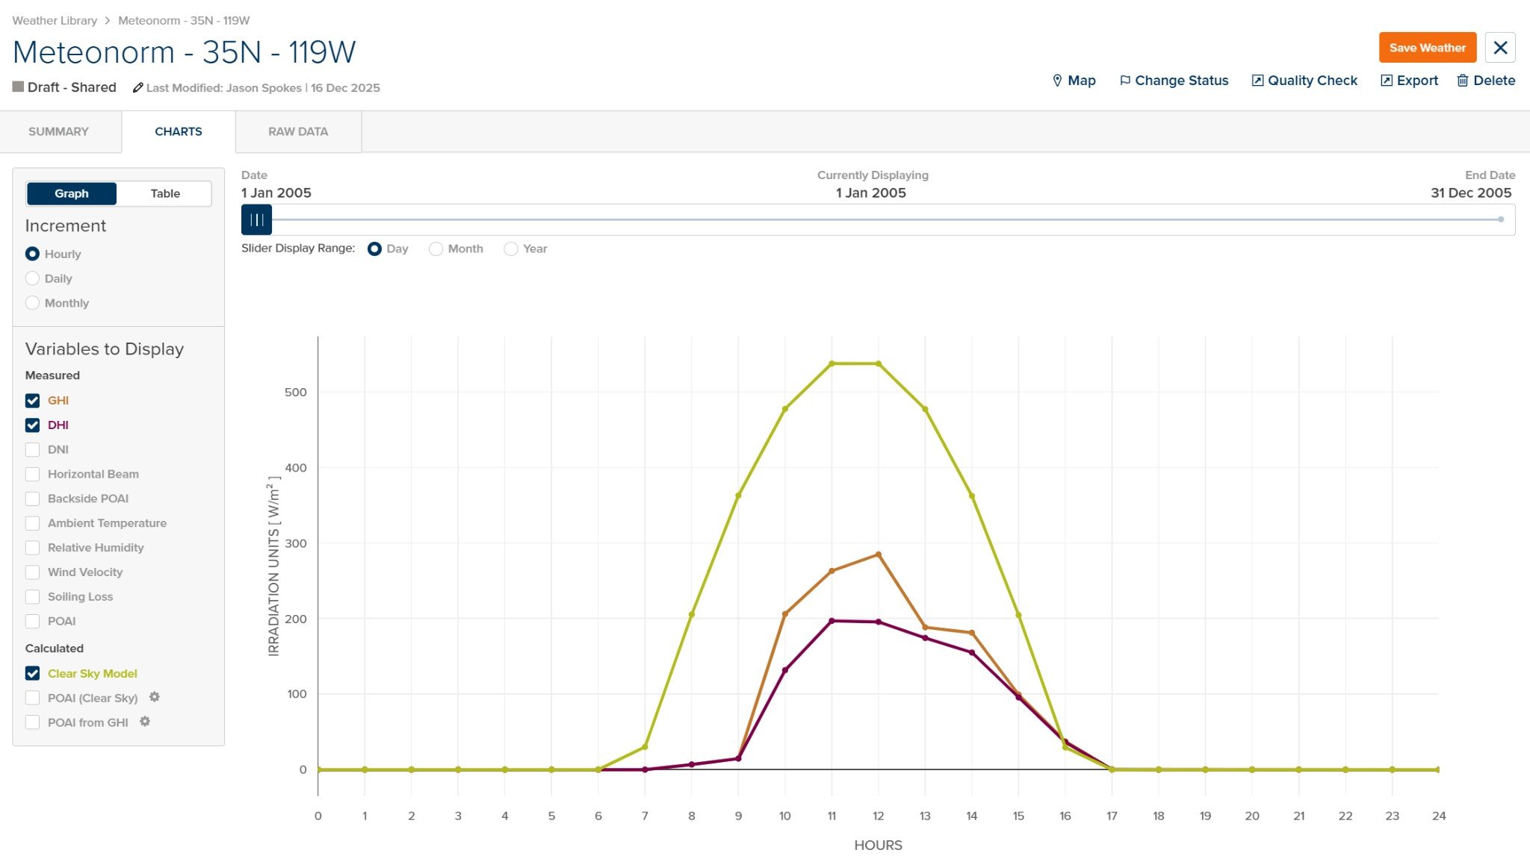1530x856 pixels.
Task: Click IRRADIATION UNITS axis label
Action: coord(274,566)
